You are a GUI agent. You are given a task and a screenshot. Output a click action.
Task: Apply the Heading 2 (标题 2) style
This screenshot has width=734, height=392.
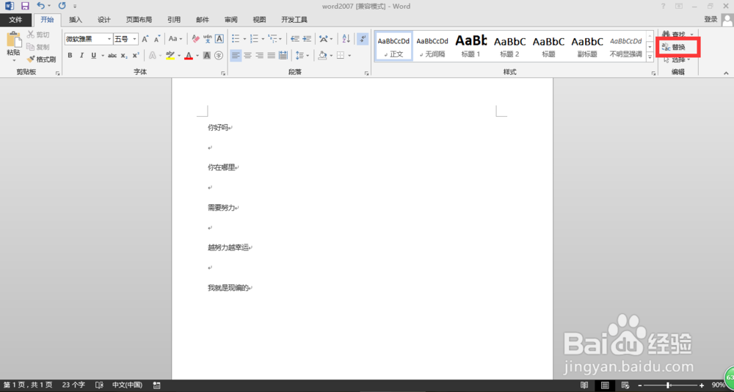click(x=510, y=46)
